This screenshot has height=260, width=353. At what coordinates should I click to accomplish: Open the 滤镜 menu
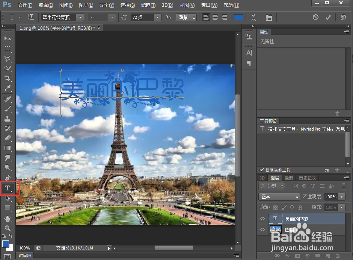click(x=148, y=5)
